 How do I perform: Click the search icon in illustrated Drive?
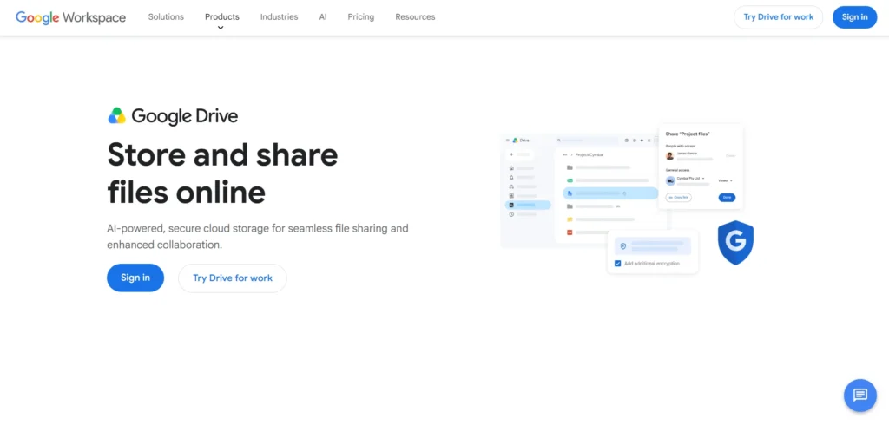[x=559, y=140]
